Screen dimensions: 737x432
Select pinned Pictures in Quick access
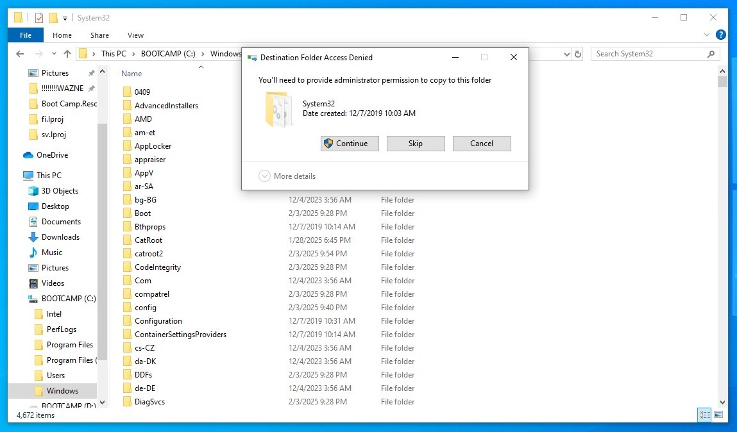(x=55, y=73)
